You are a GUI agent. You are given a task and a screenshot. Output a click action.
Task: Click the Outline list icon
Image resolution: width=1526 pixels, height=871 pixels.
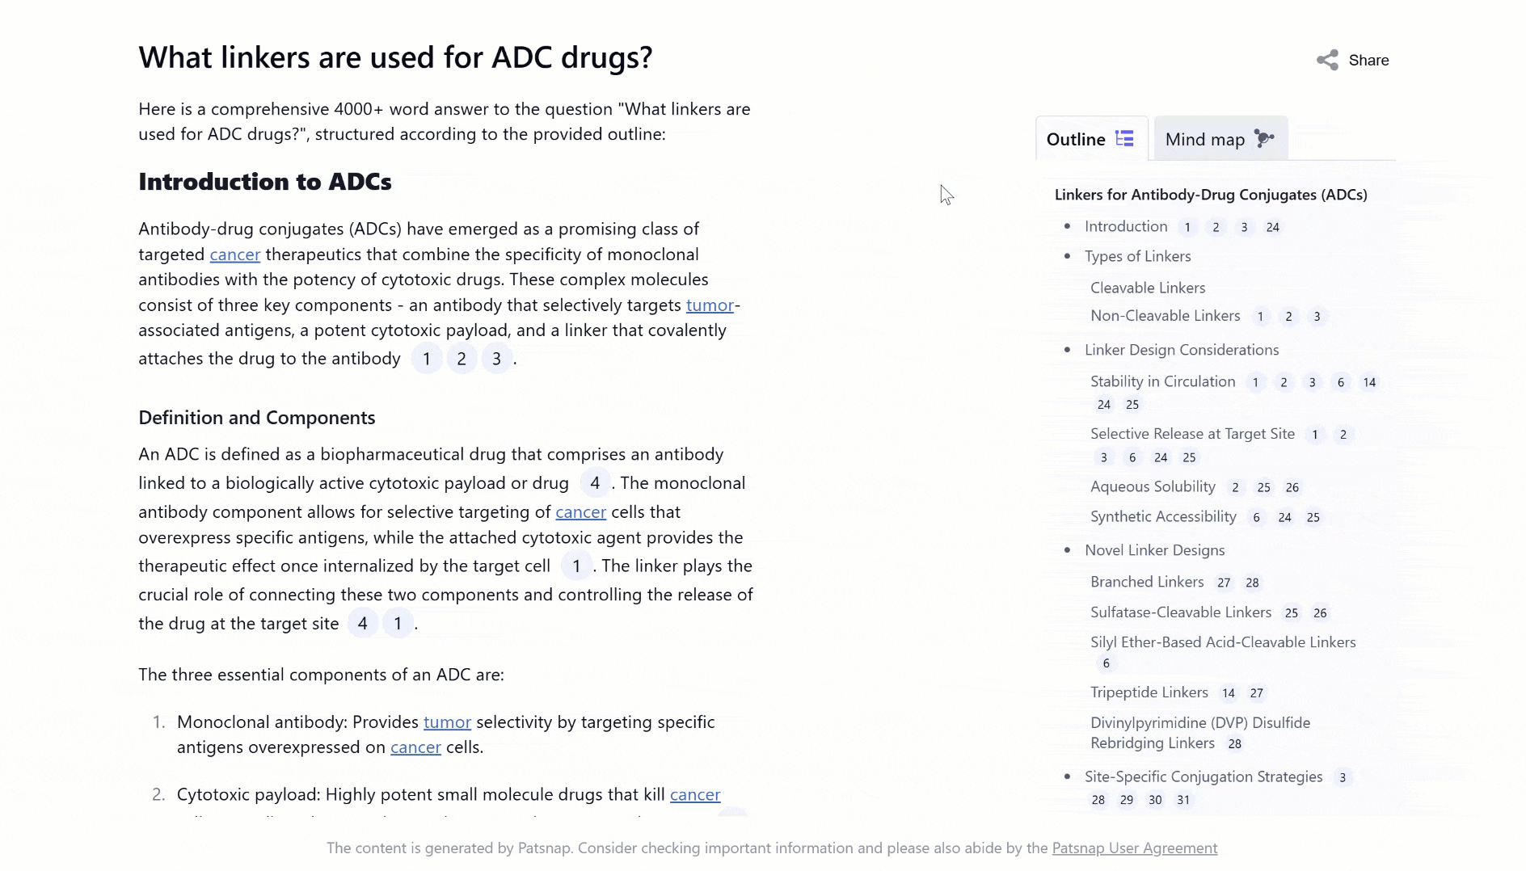1124,139
